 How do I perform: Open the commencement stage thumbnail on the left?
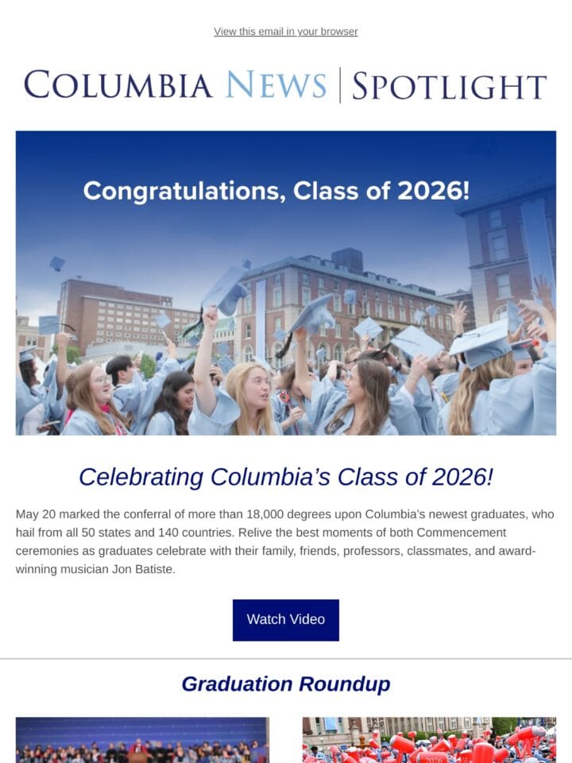pos(142,740)
